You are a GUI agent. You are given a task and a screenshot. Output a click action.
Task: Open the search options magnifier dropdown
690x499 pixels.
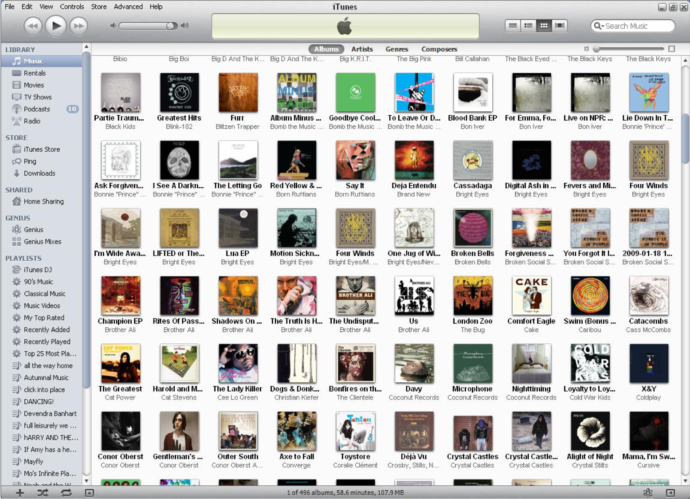pyautogui.click(x=599, y=26)
